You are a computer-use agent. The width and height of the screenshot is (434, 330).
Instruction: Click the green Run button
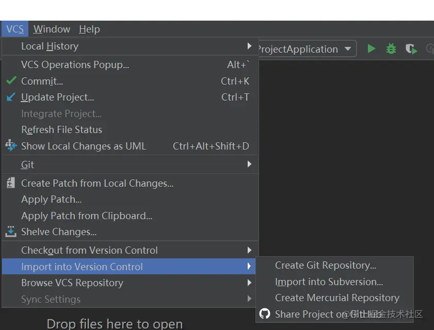[x=372, y=49]
